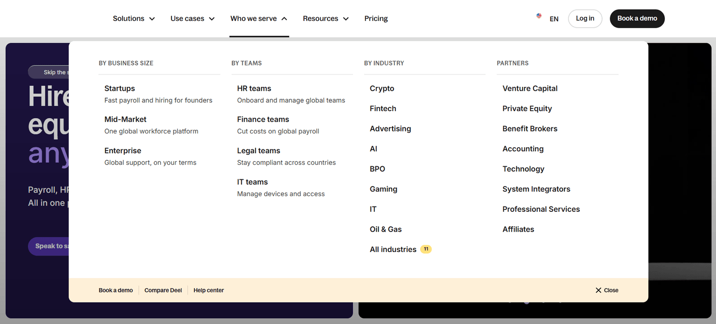The height and width of the screenshot is (324, 716).
Task: Open System Integrators partners page
Action: pos(536,189)
